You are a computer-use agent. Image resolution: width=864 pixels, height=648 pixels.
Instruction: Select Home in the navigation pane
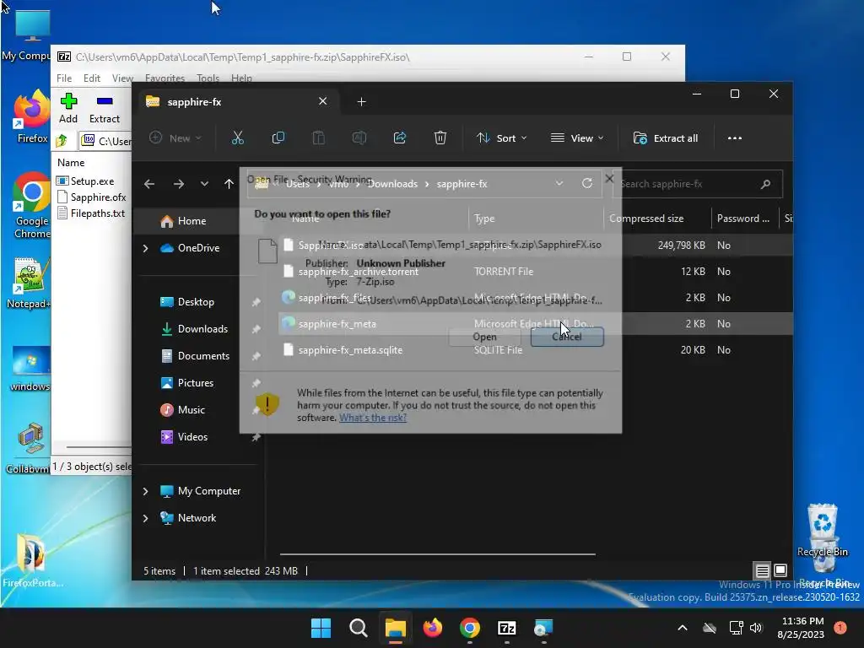point(192,221)
